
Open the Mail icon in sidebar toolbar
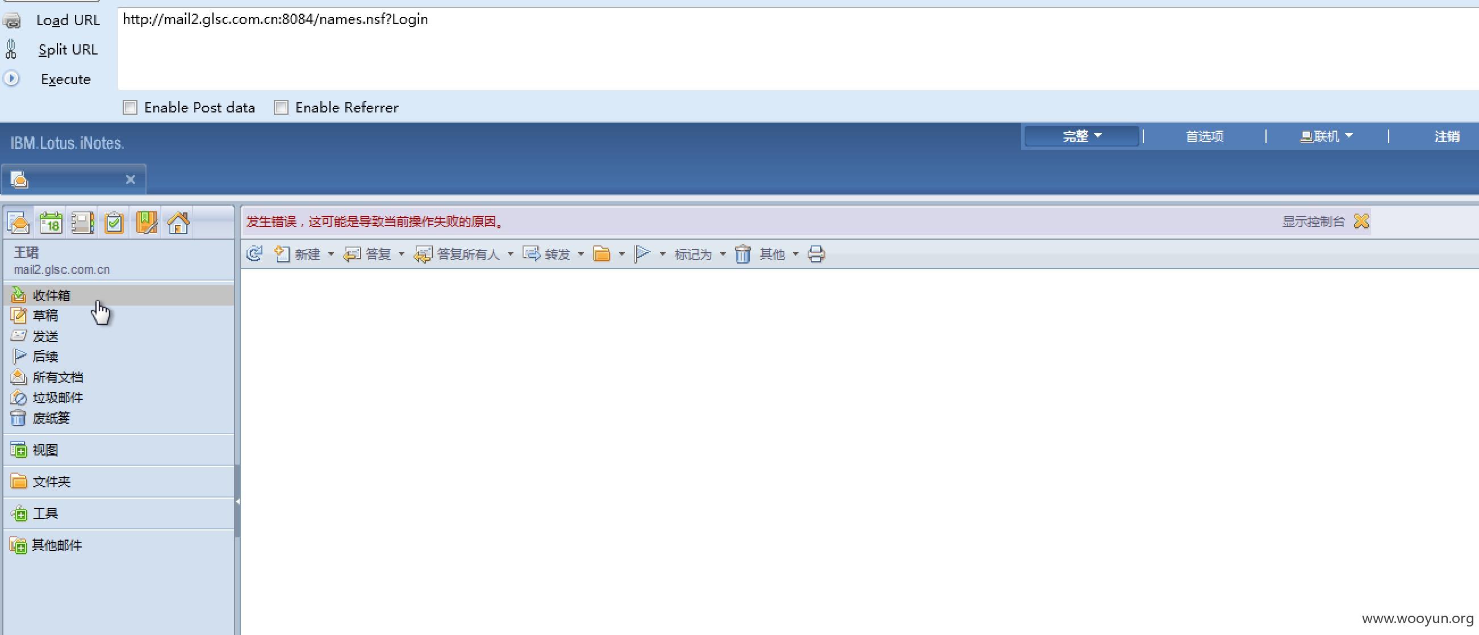point(18,222)
